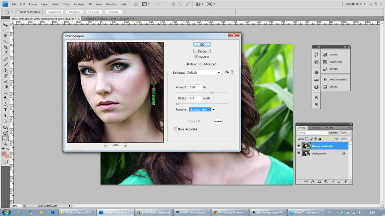Screen dimensions: 385x216
Task: Hide the Background layer
Action: 299,153
